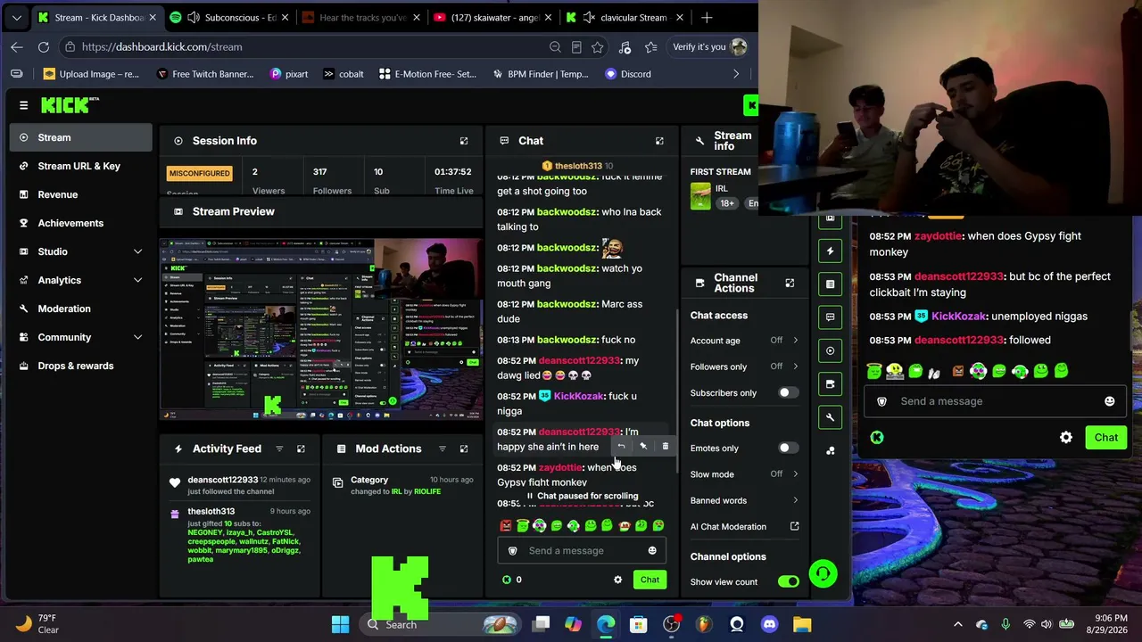Expand the Analytics sidebar section
The width and height of the screenshot is (1142, 642).
[137, 280]
